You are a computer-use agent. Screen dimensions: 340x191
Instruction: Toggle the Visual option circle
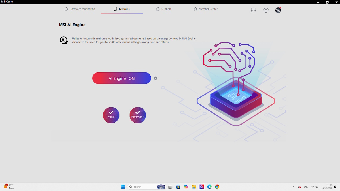point(111,115)
